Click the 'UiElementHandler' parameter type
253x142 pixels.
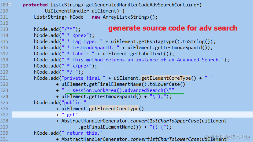pyautogui.click(x=67, y=11)
